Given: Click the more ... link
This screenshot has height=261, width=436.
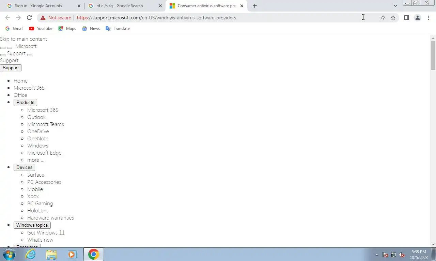Looking at the screenshot, I should point(36,160).
